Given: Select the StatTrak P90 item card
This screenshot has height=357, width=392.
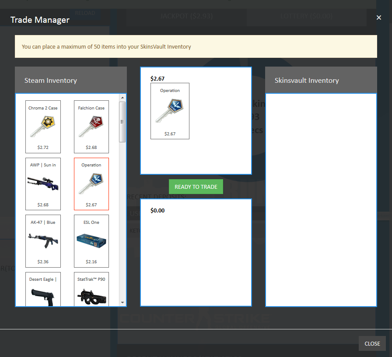Looking at the screenshot, I should point(91,289).
